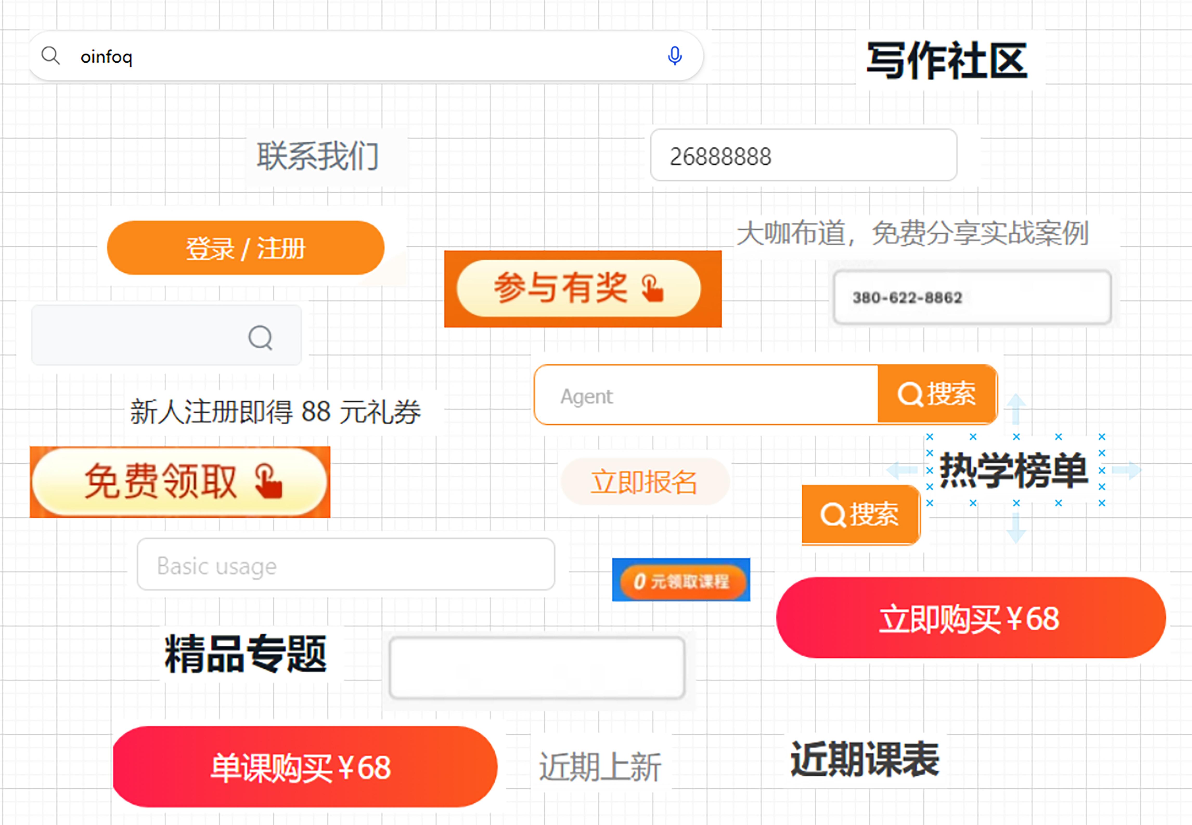Click the magnifier icon in the gray search box
The height and width of the screenshot is (825, 1192).
260,337
